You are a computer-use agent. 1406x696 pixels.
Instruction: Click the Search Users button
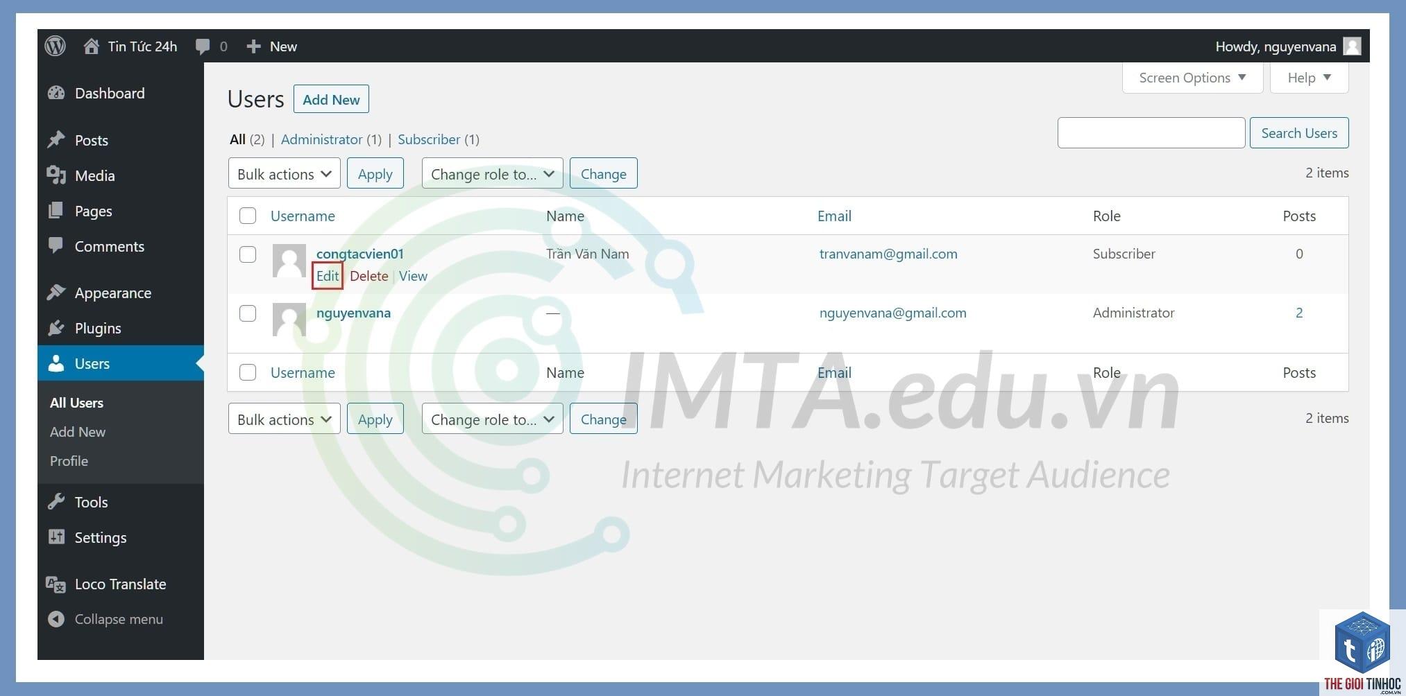pyautogui.click(x=1299, y=133)
